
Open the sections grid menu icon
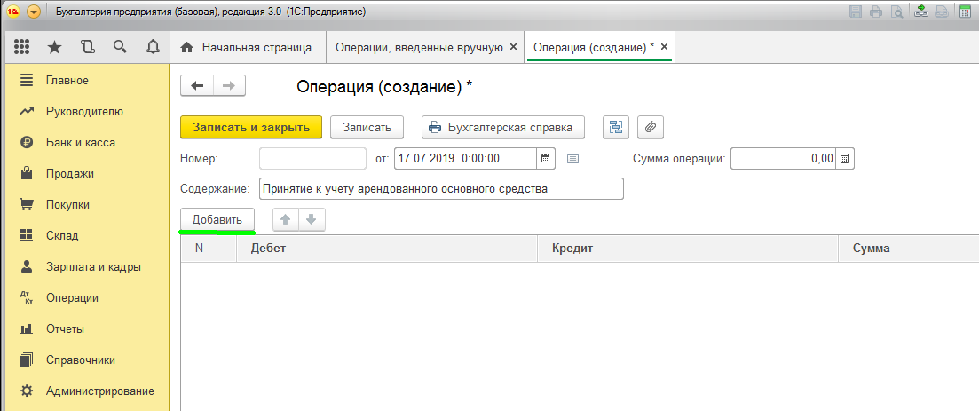pyautogui.click(x=21, y=47)
